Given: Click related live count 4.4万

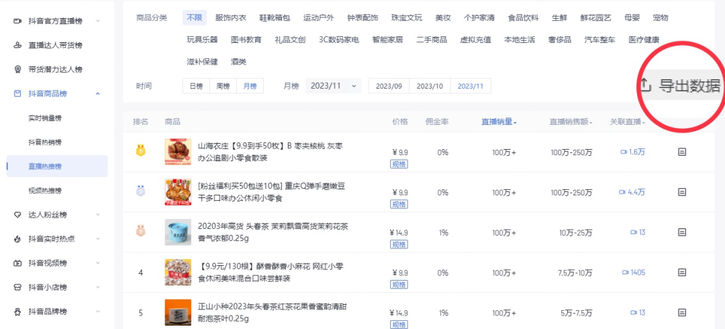Looking at the screenshot, I should (632, 192).
